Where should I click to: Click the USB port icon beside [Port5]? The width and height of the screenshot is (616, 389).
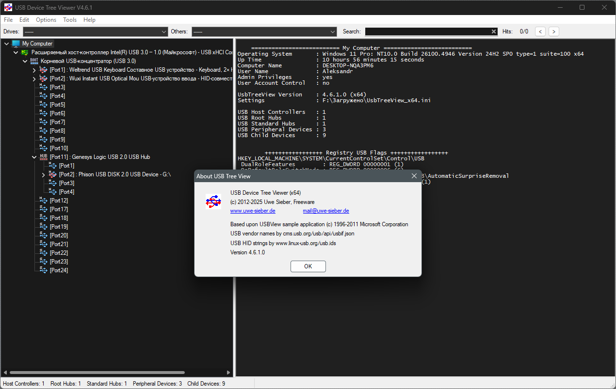coord(44,105)
